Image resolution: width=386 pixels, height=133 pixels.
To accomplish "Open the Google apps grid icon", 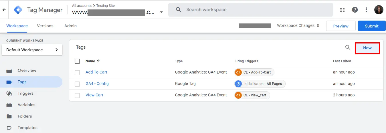I will coord(342,10).
